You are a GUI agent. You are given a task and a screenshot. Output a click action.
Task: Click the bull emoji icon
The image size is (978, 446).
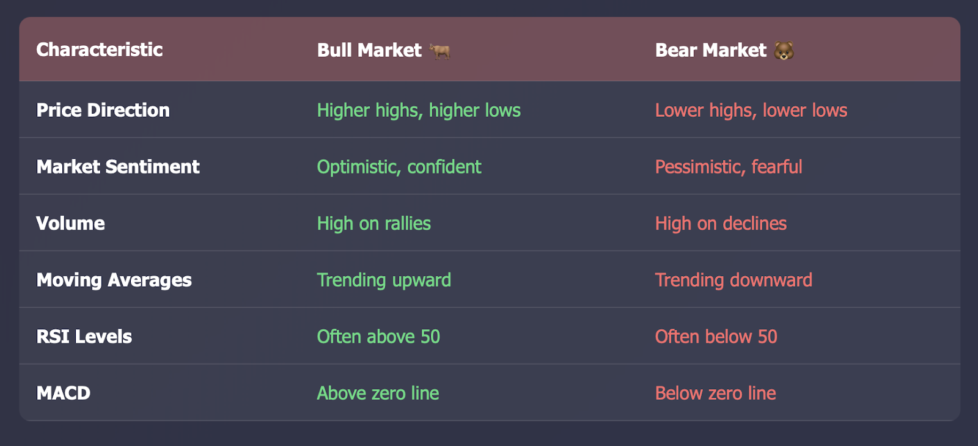click(x=439, y=51)
